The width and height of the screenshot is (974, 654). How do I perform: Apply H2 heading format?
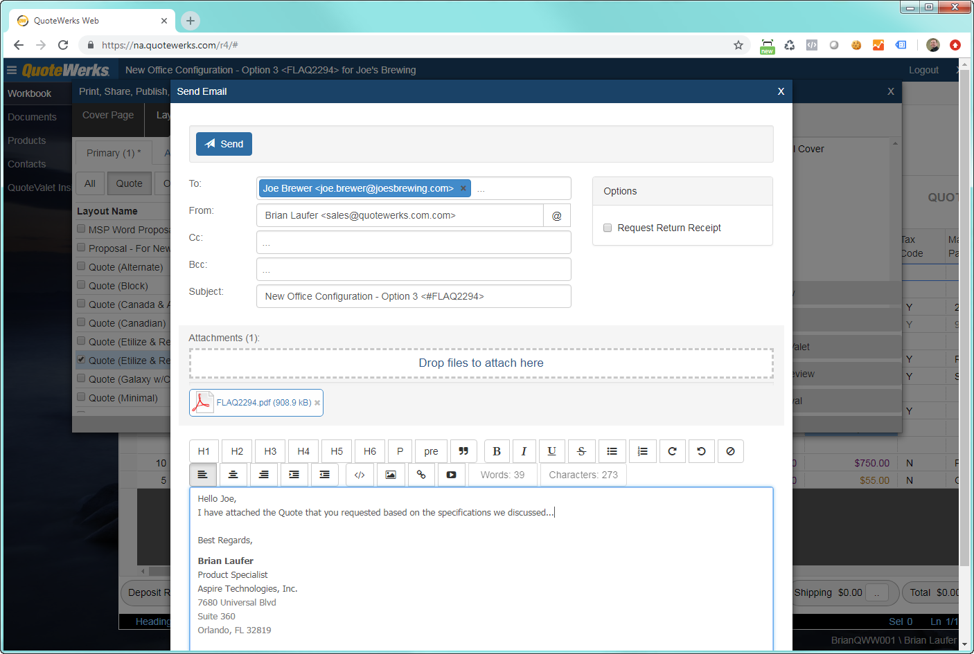pos(237,451)
